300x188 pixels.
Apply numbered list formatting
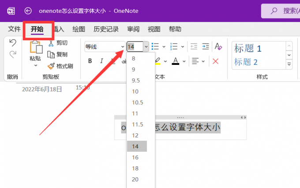[174, 46]
